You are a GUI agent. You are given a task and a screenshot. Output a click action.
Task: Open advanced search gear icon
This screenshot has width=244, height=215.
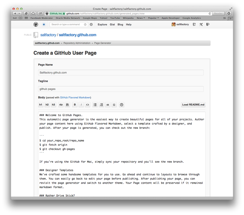point(91,25)
